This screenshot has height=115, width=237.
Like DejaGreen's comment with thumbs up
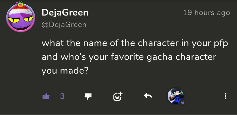46,97
